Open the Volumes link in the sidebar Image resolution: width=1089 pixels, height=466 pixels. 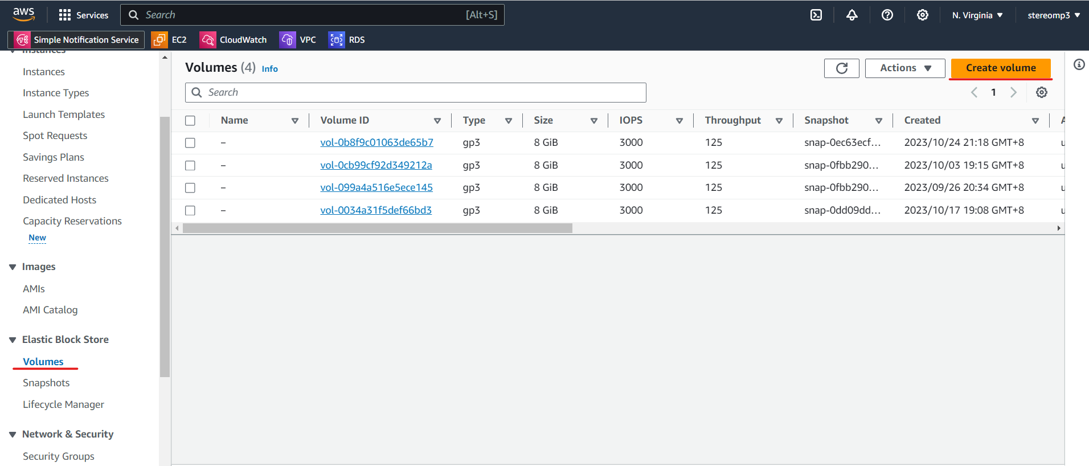[x=43, y=362]
